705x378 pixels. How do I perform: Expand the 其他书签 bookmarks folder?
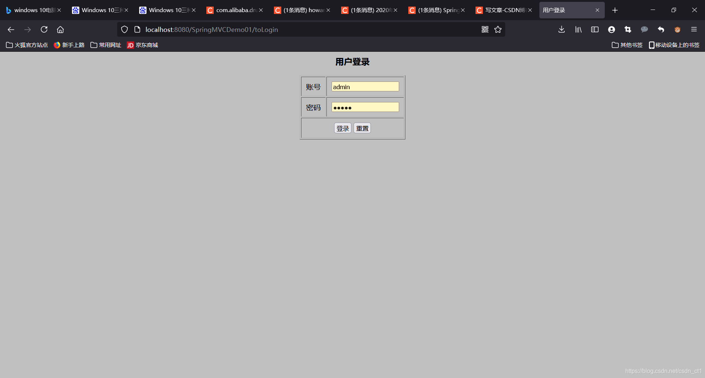pos(627,45)
